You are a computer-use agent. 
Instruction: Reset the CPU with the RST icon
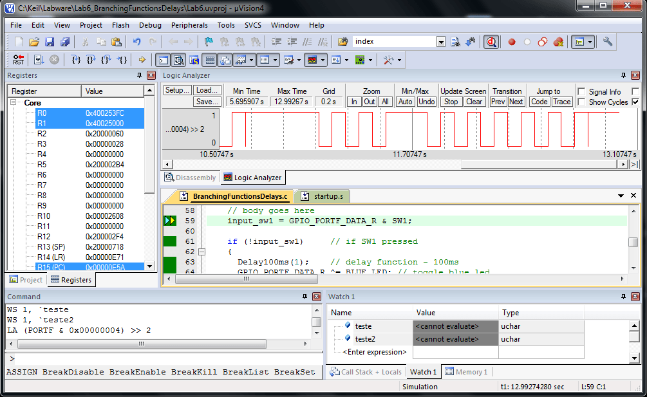(x=19, y=60)
